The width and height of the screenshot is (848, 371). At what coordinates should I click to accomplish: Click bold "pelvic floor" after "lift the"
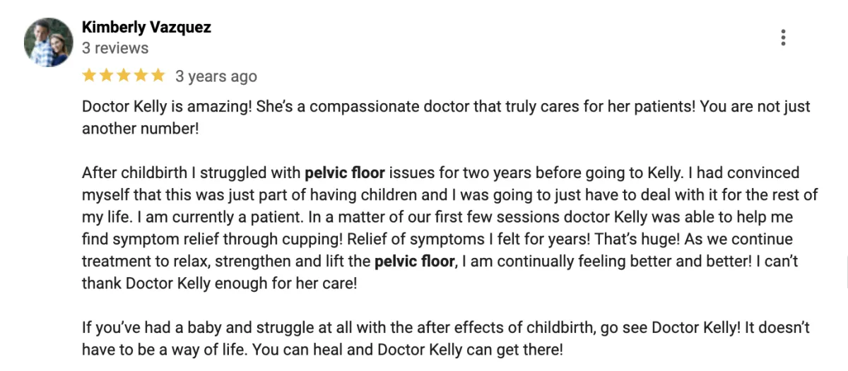[x=414, y=261]
